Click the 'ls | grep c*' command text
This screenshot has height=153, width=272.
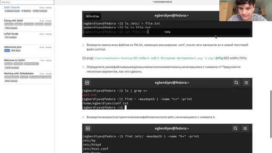(136, 91)
